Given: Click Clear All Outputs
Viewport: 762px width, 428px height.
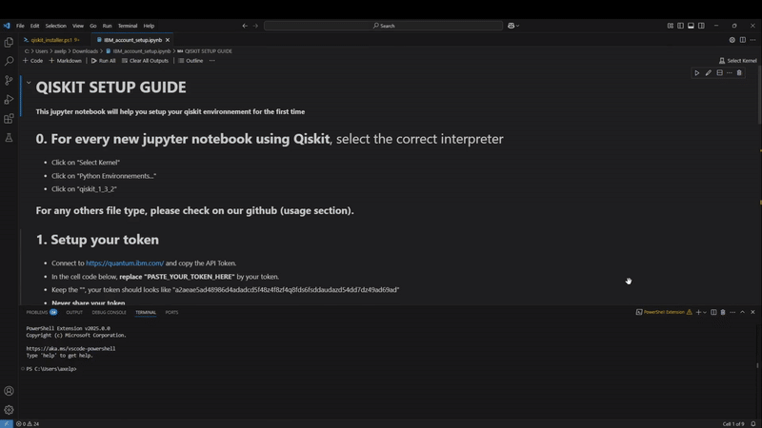Looking at the screenshot, I should [145, 61].
